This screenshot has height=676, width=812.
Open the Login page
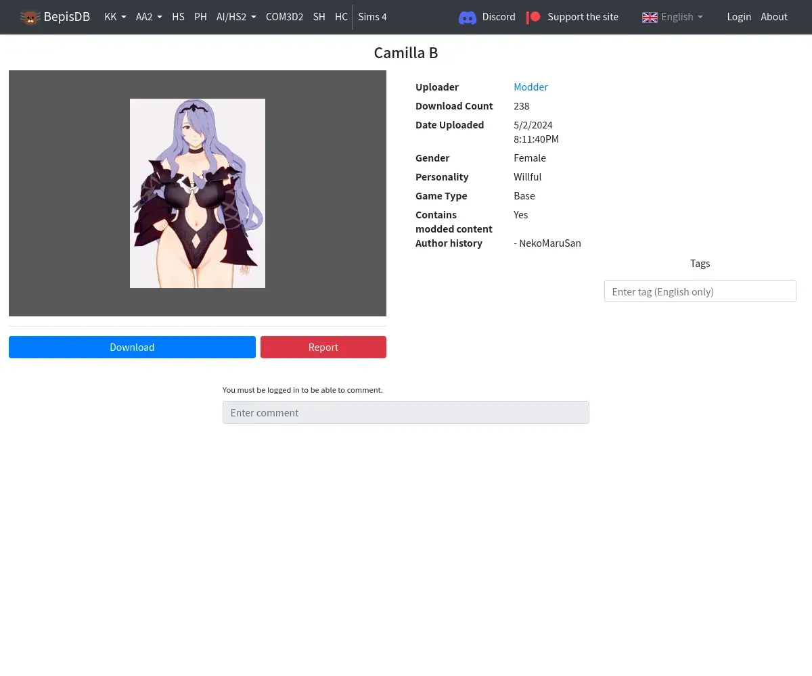739,17
